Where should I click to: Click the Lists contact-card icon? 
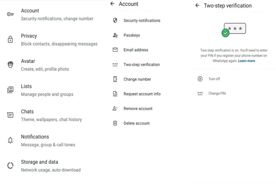pyautogui.click(x=10, y=90)
